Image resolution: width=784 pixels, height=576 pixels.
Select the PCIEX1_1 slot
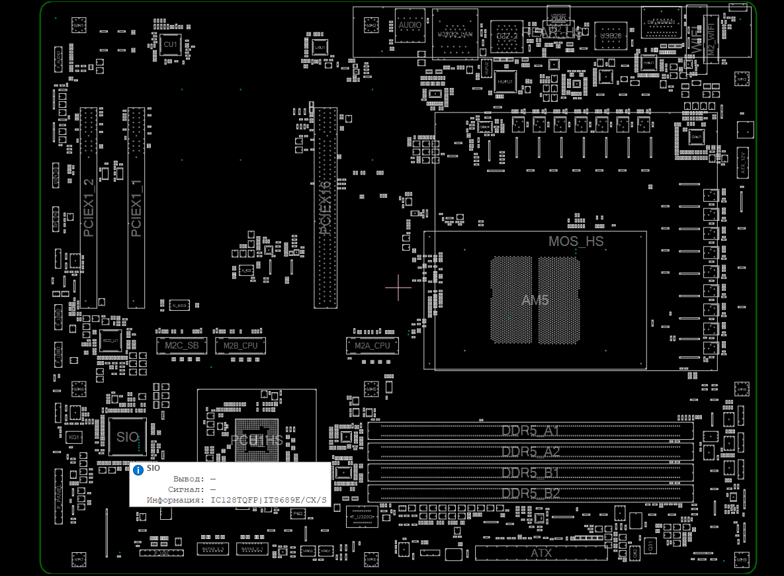(x=136, y=208)
